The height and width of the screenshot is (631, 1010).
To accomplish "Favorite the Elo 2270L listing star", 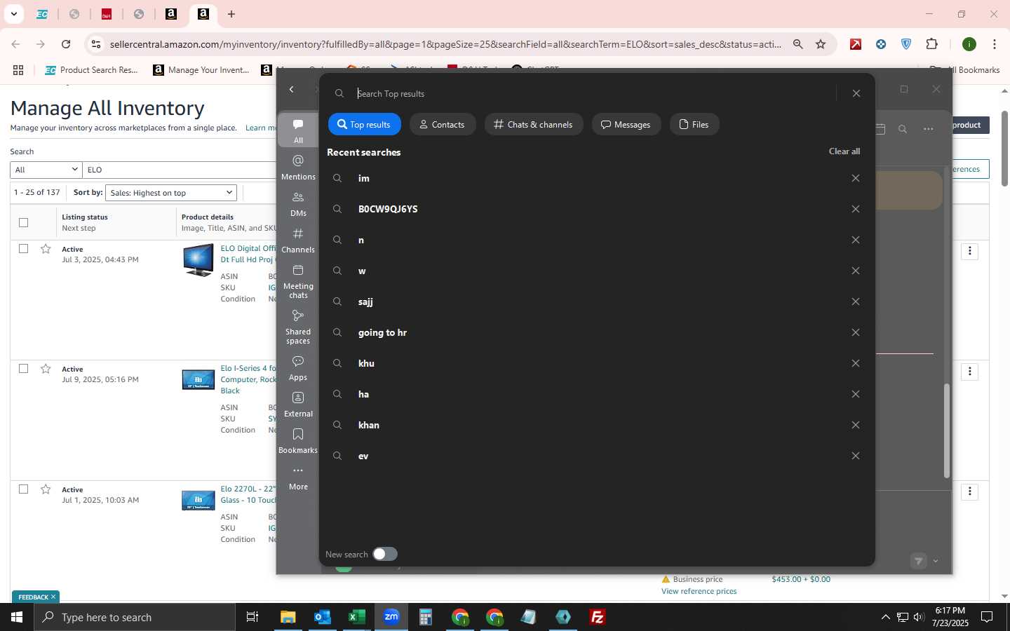I will click(46, 489).
